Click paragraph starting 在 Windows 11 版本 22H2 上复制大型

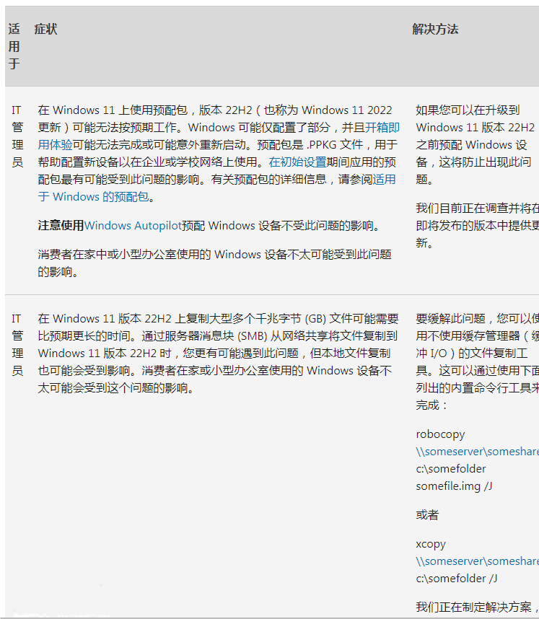[x=219, y=353]
